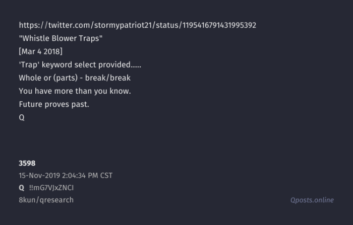This screenshot has height=225, width=353.
Task: Click the 15-Nov-2019 post date
Action: pyautogui.click(x=38, y=176)
